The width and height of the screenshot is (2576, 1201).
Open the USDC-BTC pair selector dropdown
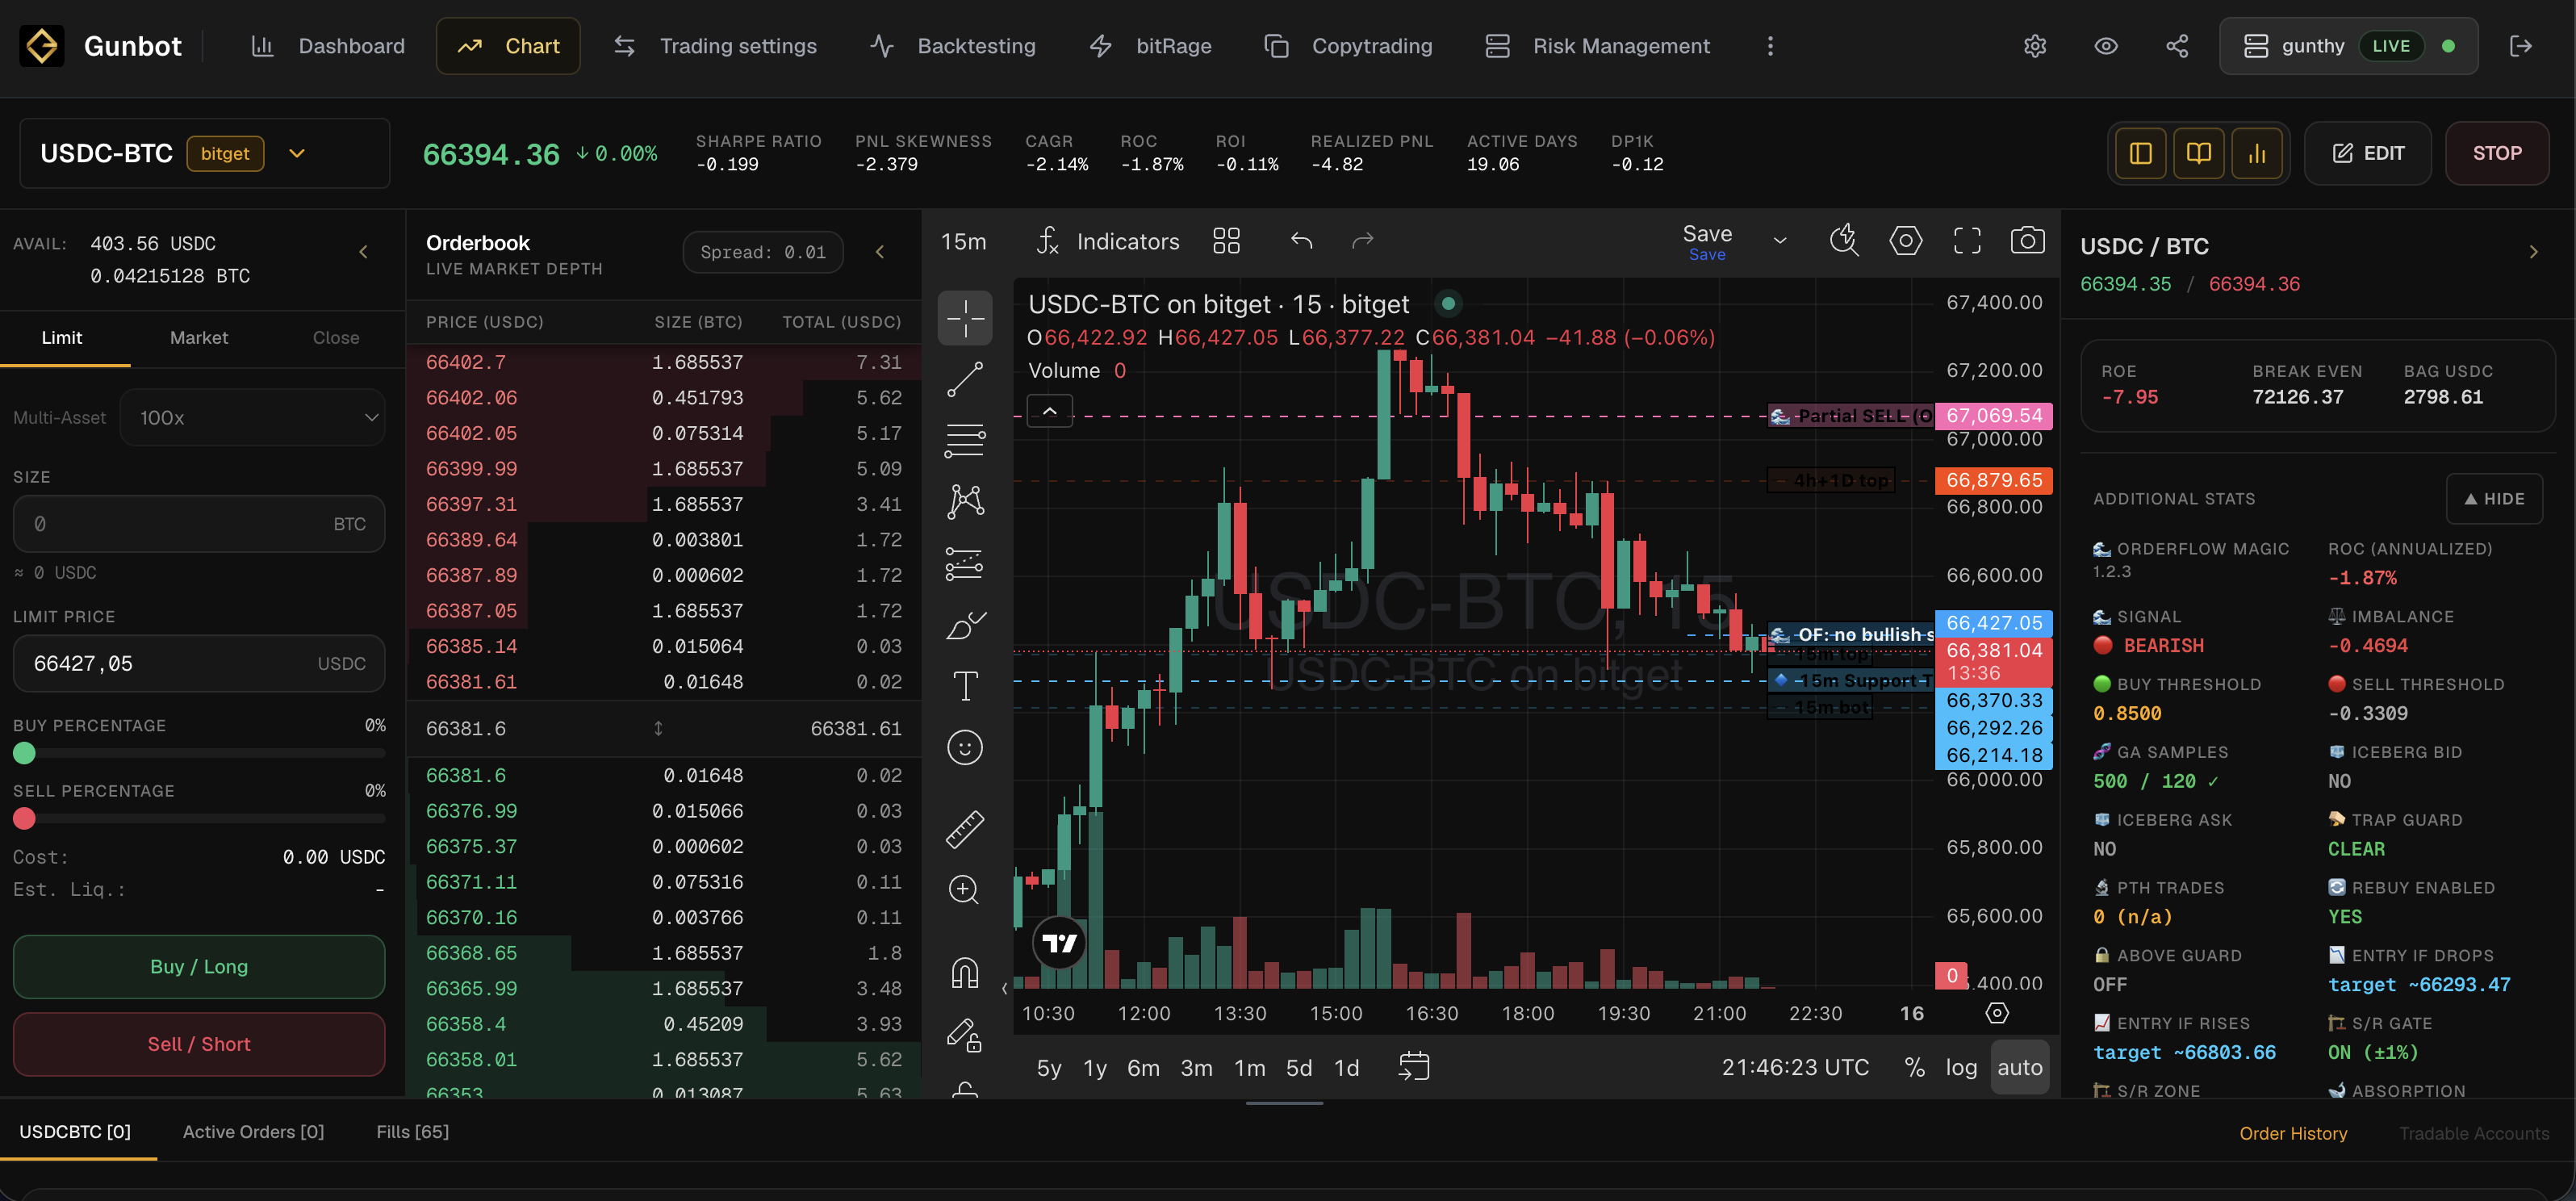(296, 153)
